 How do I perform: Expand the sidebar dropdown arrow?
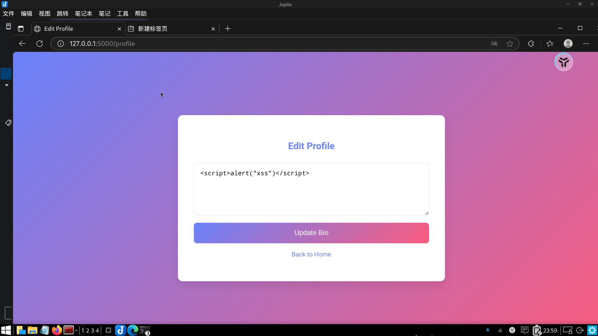pyautogui.click(x=7, y=85)
